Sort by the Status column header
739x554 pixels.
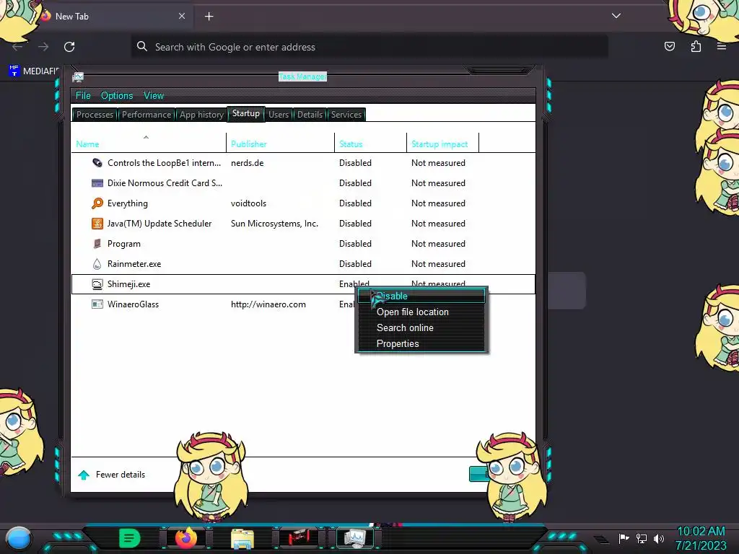pyautogui.click(x=370, y=144)
